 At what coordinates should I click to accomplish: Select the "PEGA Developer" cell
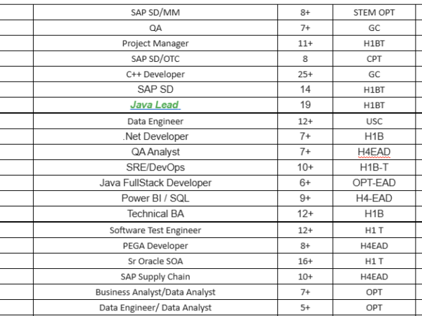[x=155, y=246]
